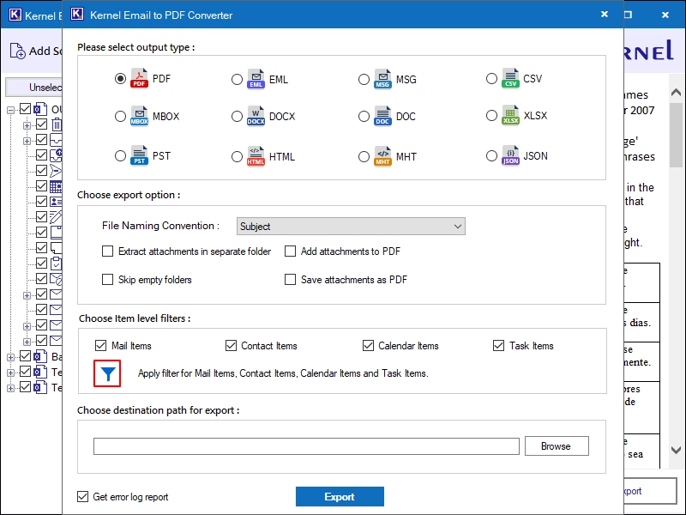
Task: Select PST output radio button
Action: coord(120,156)
